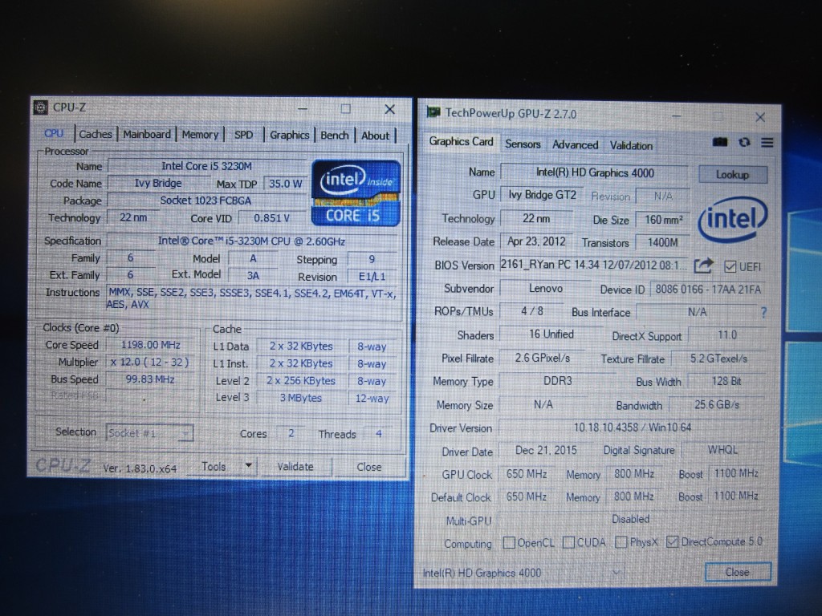
Task: Close the CPU-Z window with X
Action: pos(389,109)
